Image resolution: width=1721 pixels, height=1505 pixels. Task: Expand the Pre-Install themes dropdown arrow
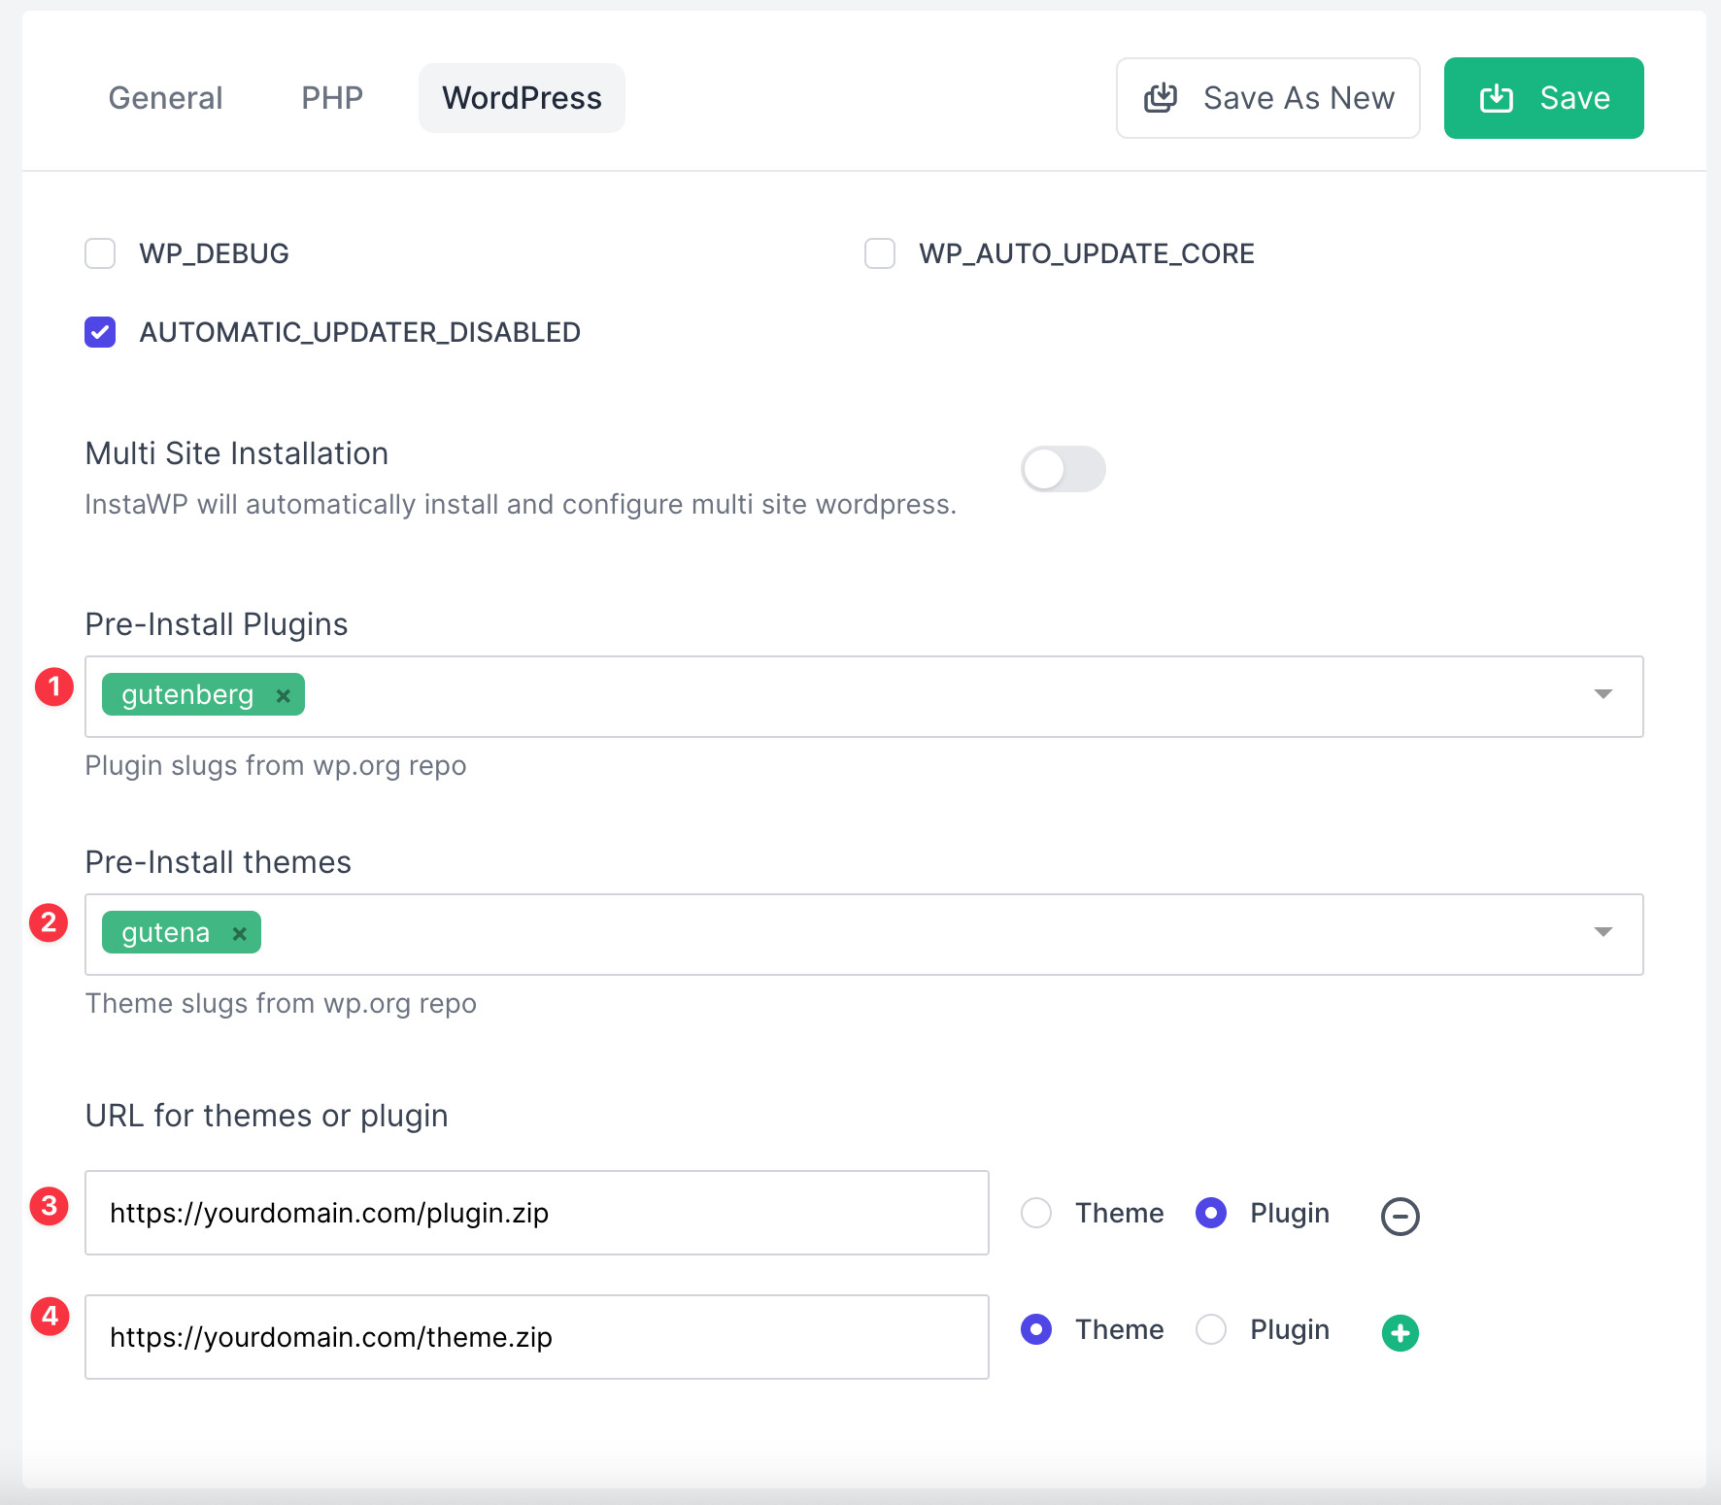[1603, 933]
